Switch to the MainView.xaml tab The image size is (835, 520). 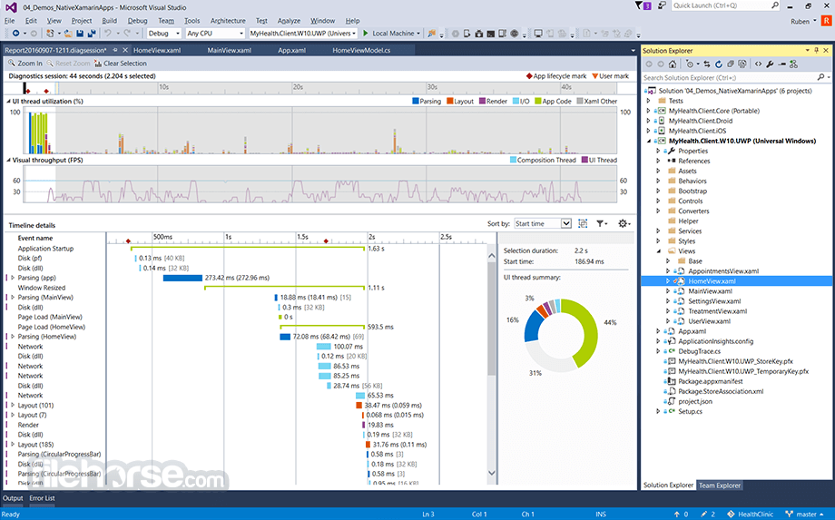pos(229,50)
